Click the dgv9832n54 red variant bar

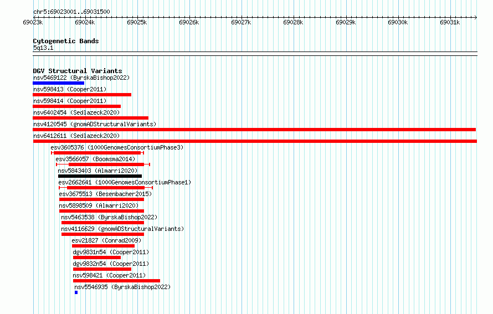click(x=102, y=269)
